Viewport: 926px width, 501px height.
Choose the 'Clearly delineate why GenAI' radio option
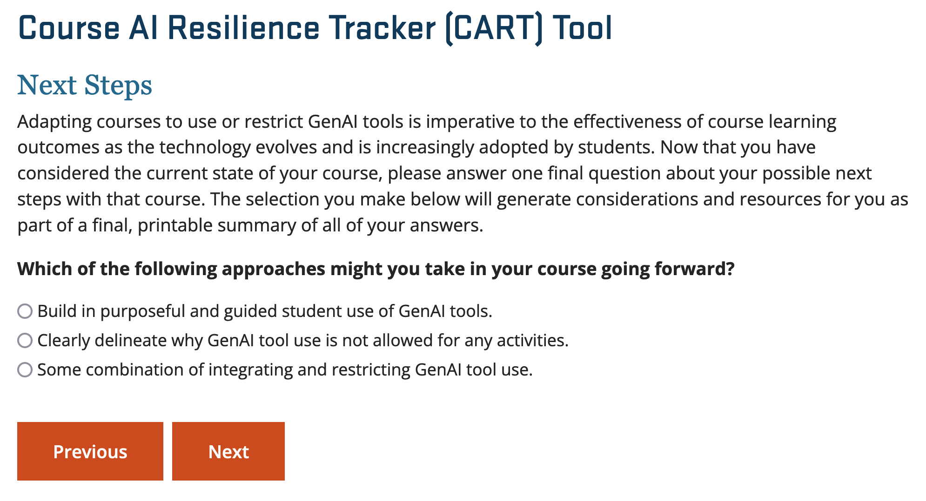click(25, 340)
